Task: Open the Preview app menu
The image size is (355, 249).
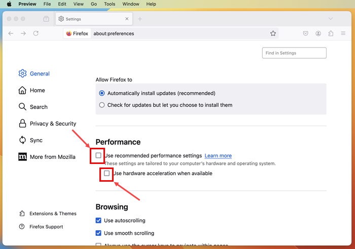Action: (27, 4)
